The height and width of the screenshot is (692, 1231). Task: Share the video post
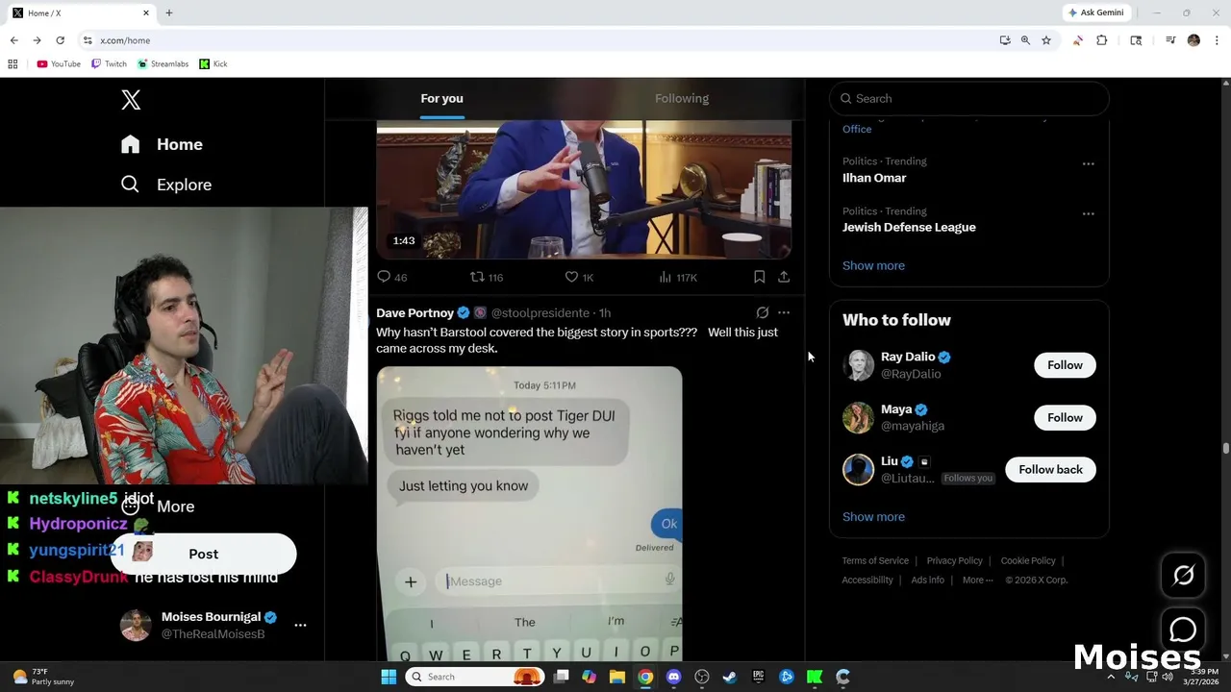(784, 277)
